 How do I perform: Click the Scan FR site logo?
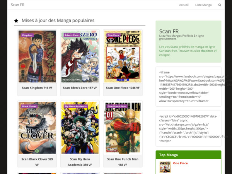coord(18,5)
